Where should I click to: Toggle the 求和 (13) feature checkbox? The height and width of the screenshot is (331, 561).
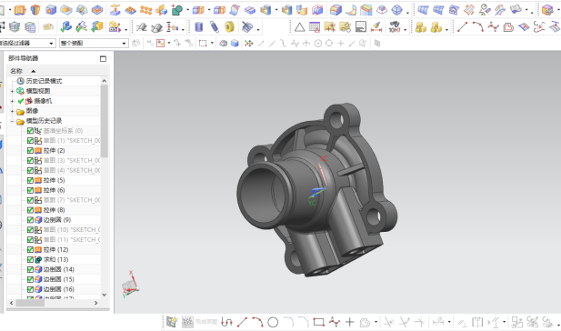(30, 259)
